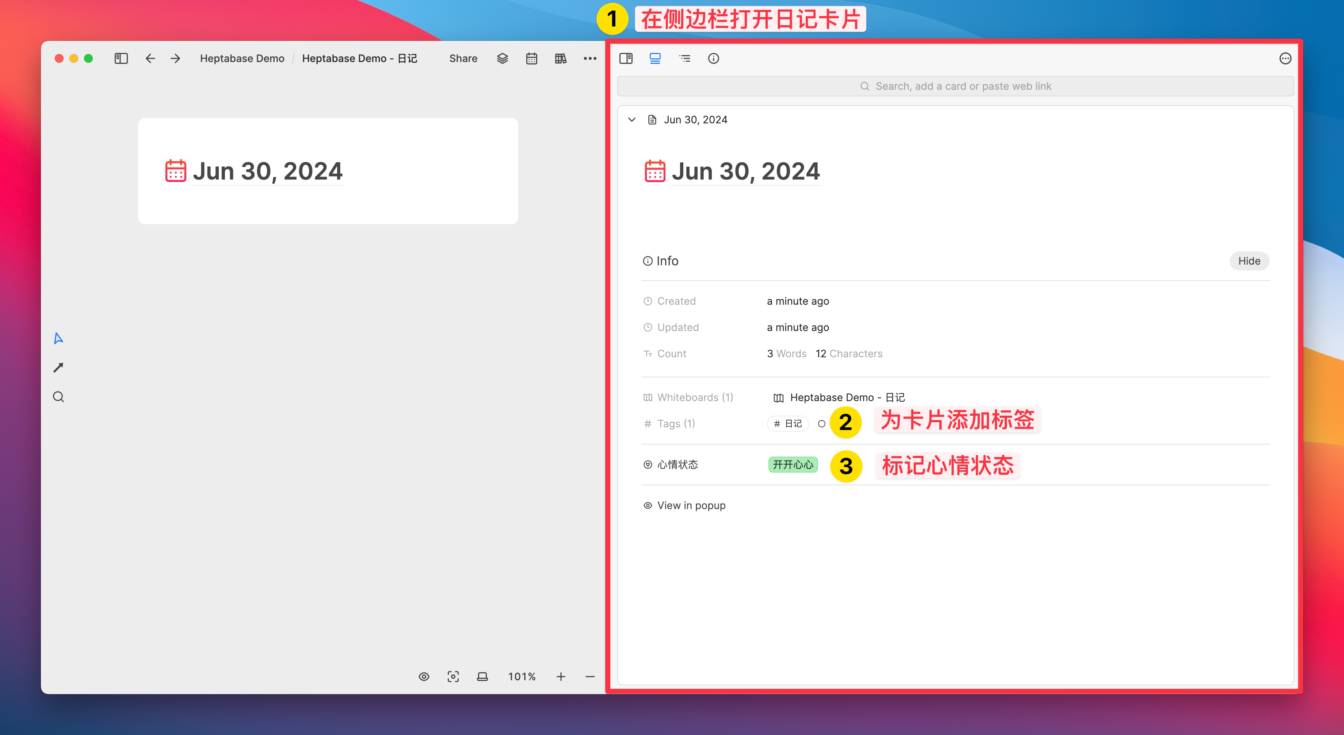Click the # 日记 tag chip
1344x735 pixels.
point(788,424)
